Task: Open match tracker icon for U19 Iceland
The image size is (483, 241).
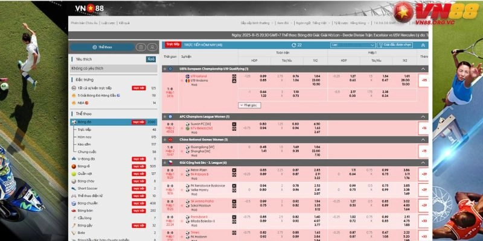Action: [x=234, y=77]
